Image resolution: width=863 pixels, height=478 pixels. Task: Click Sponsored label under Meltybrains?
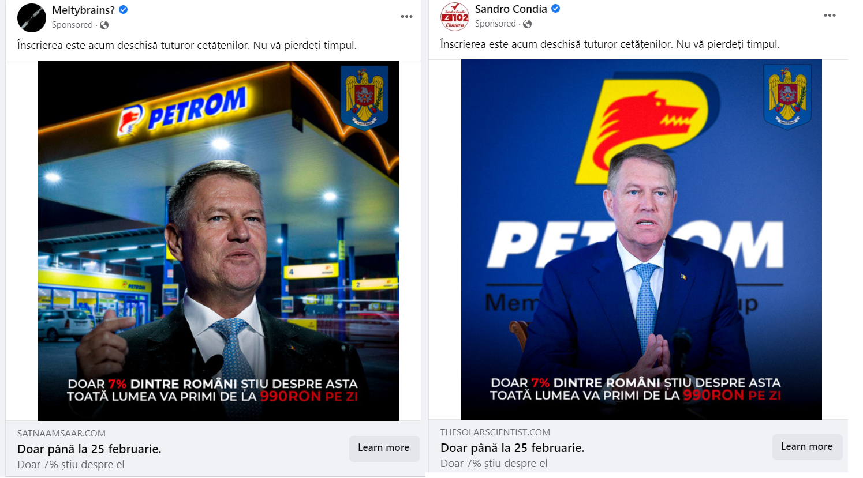click(x=72, y=25)
